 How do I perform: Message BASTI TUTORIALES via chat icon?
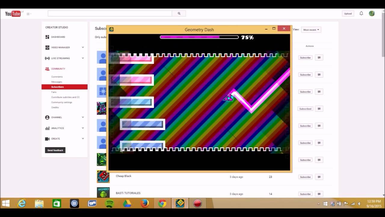click(x=319, y=194)
